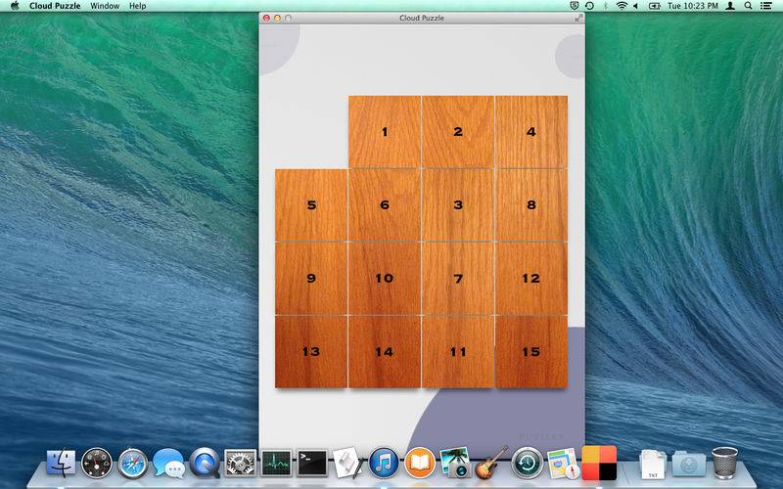
Task: Minimize the Cloud Puzzle window
Action: coord(277,18)
